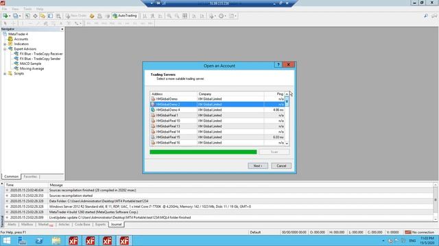Click the Zoom Out magnifier icon

[177, 16]
